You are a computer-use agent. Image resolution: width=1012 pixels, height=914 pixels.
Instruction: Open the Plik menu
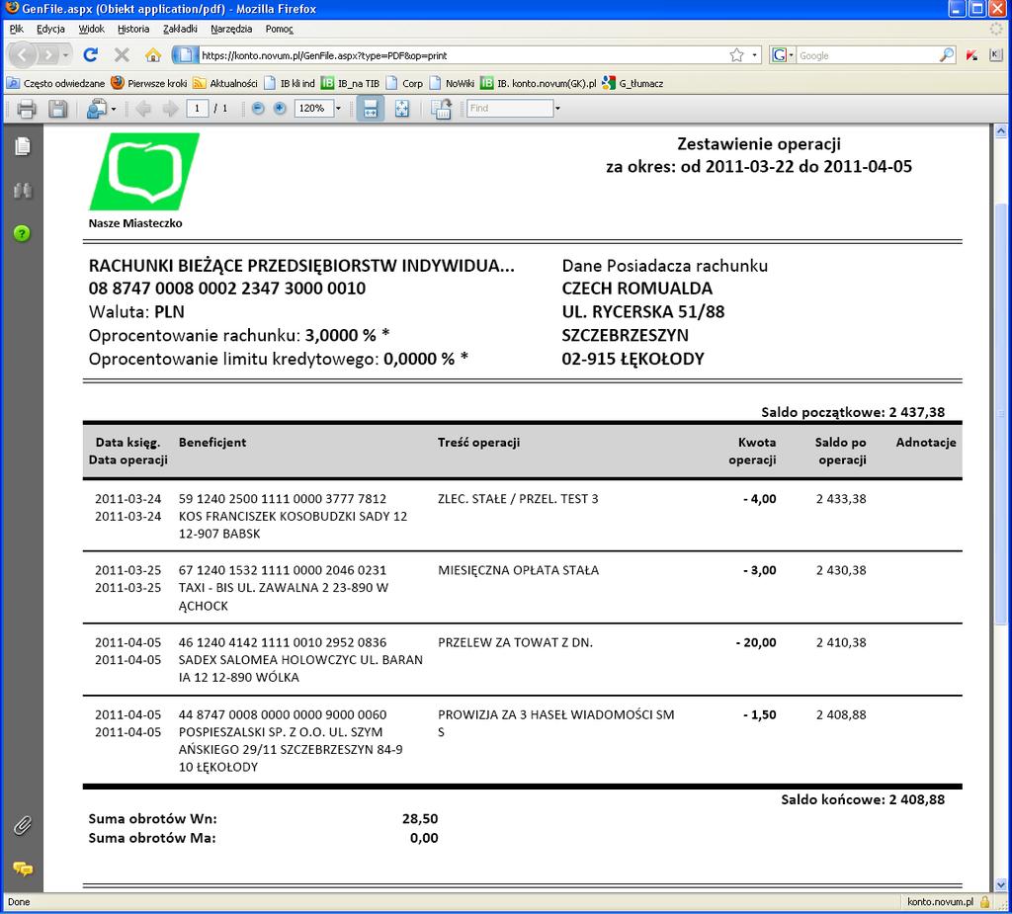[x=17, y=29]
